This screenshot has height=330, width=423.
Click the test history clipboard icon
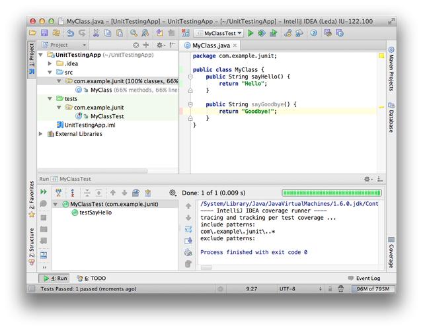coord(147,193)
